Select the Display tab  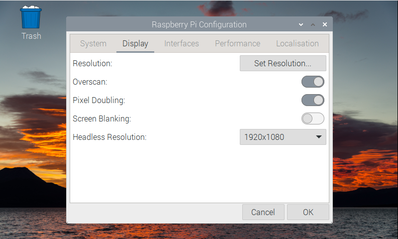[135, 43]
